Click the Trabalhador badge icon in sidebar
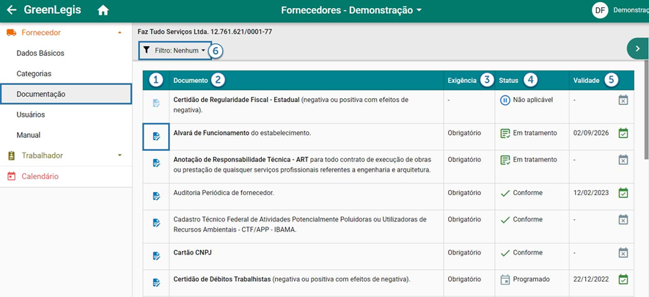This screenshot has height=297, width=649. 12,155
